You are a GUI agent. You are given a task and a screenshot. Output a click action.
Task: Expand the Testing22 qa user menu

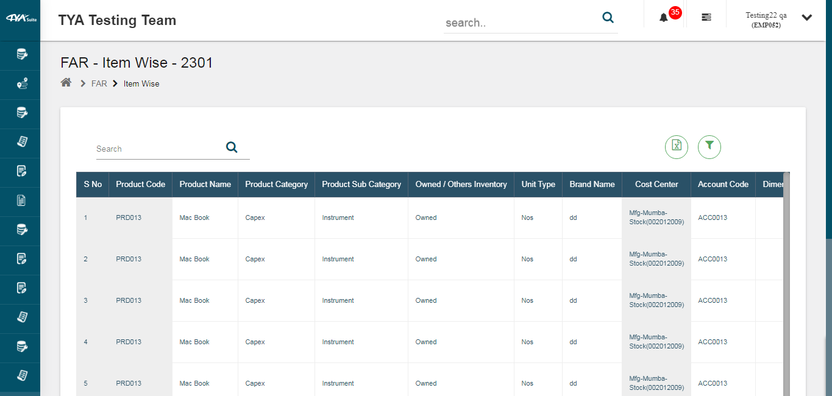(806, 18)
